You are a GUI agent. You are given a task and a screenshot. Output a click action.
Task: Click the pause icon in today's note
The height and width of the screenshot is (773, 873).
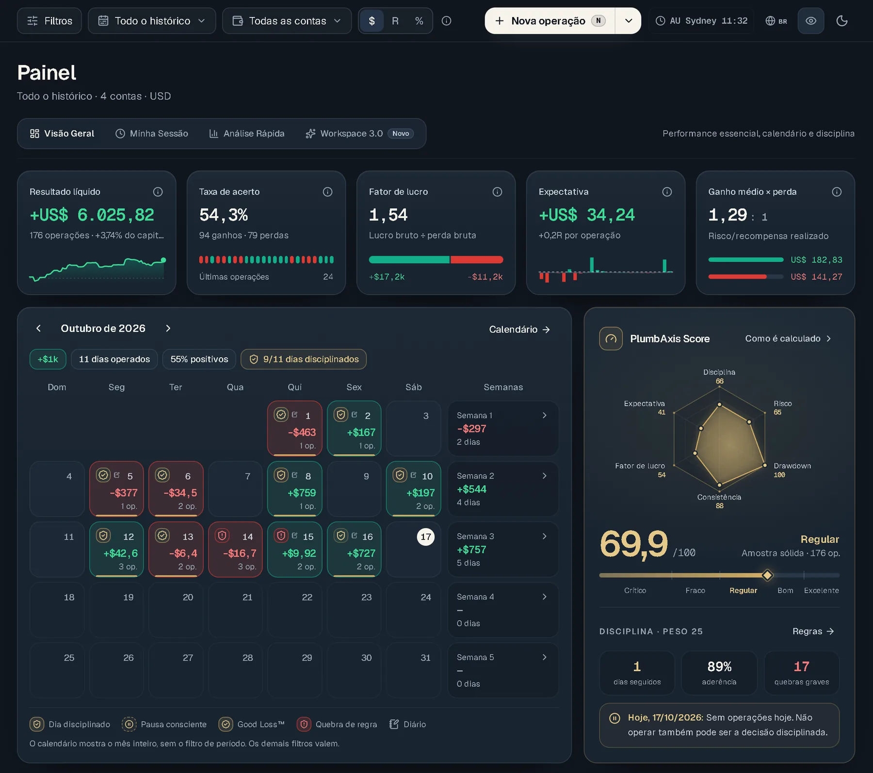click(x=614, y=718)
